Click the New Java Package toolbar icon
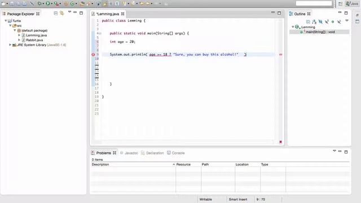Viewport: 361px width, 203px height. [65, 3]
